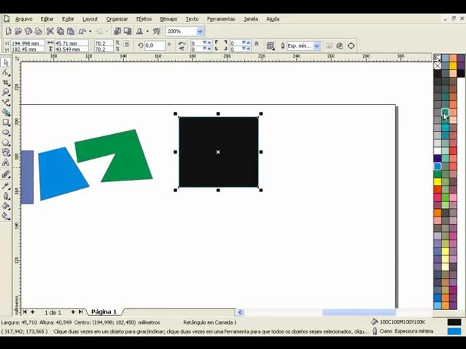Open the Fill tool flyout
Image resolution: width=466 pixels, height=349 pixels.
[6, 206]
